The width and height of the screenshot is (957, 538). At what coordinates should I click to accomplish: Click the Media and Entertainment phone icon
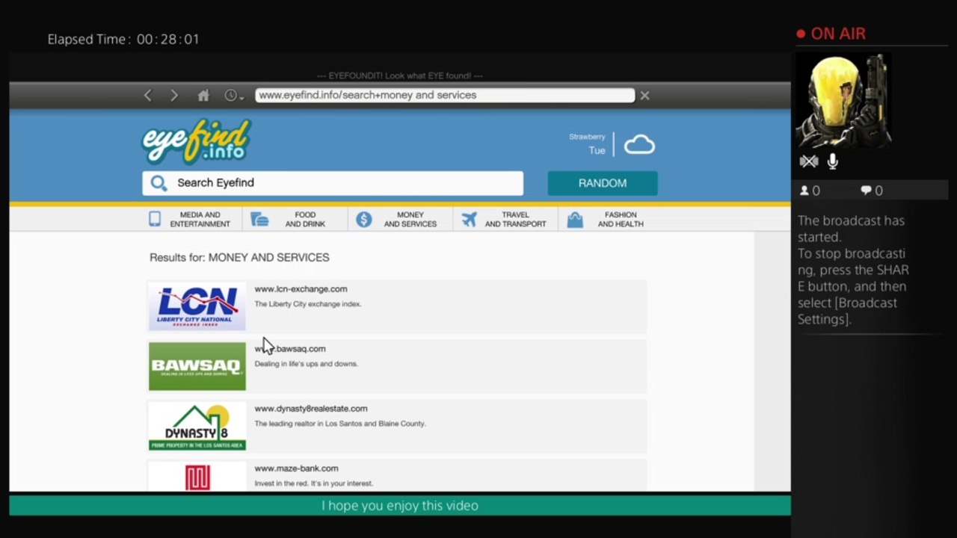[155, 219]
